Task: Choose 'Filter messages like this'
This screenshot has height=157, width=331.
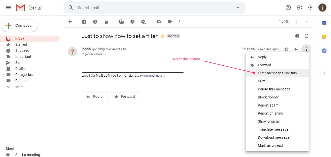Action: [x=277, y=73]
